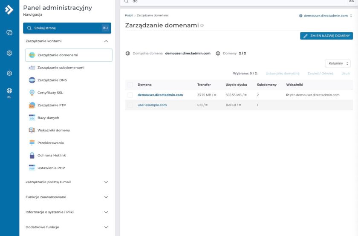Click the help icon beside Zarządzanie domenami title

202,26
